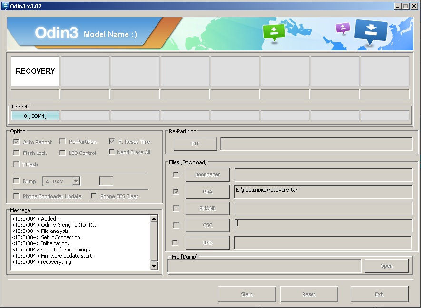The height and width of the screenshot is (308, 421).
Task: Click the Bootloader file path field
Action: [323, 174]
